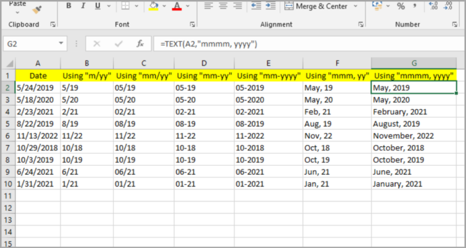
Task: Select column C header
Action: (x=144, y=63)
